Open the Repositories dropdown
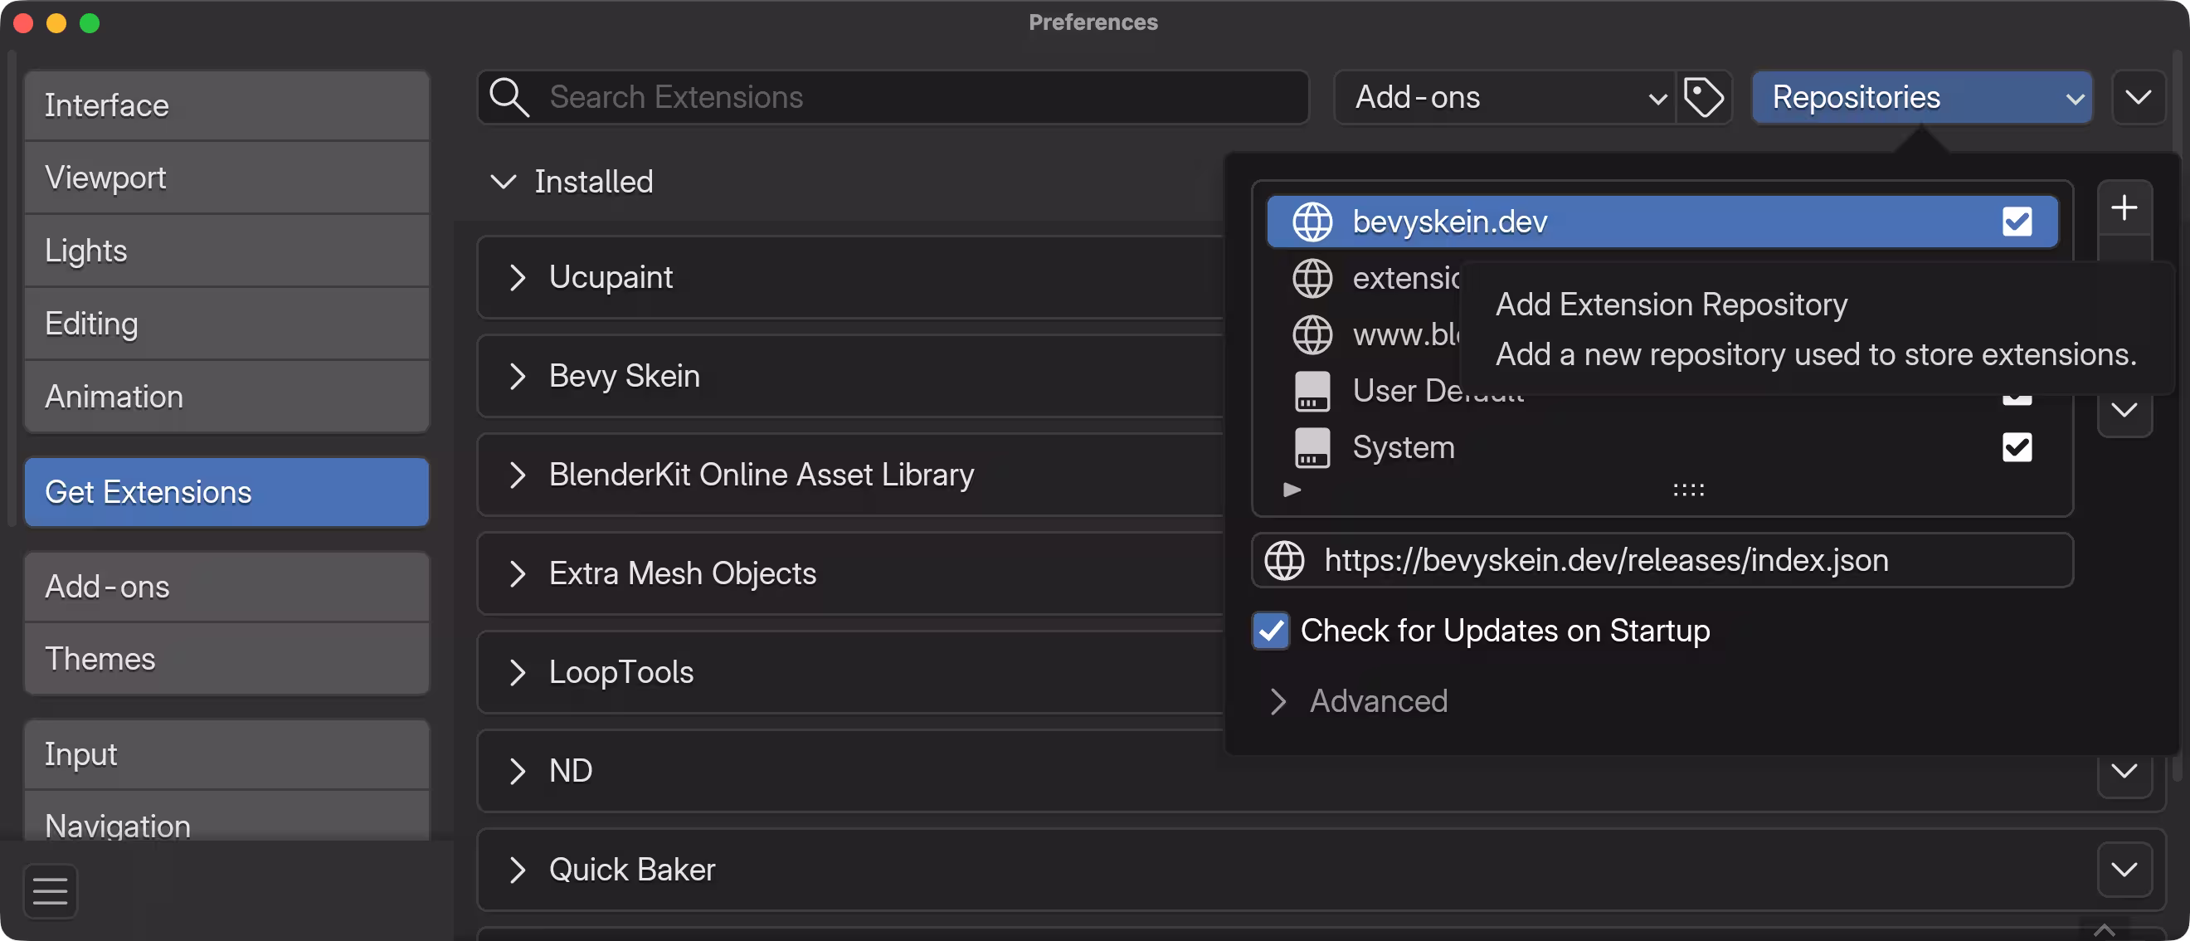Screen dimensions: 2190x941 click(x=1923, y=97)
